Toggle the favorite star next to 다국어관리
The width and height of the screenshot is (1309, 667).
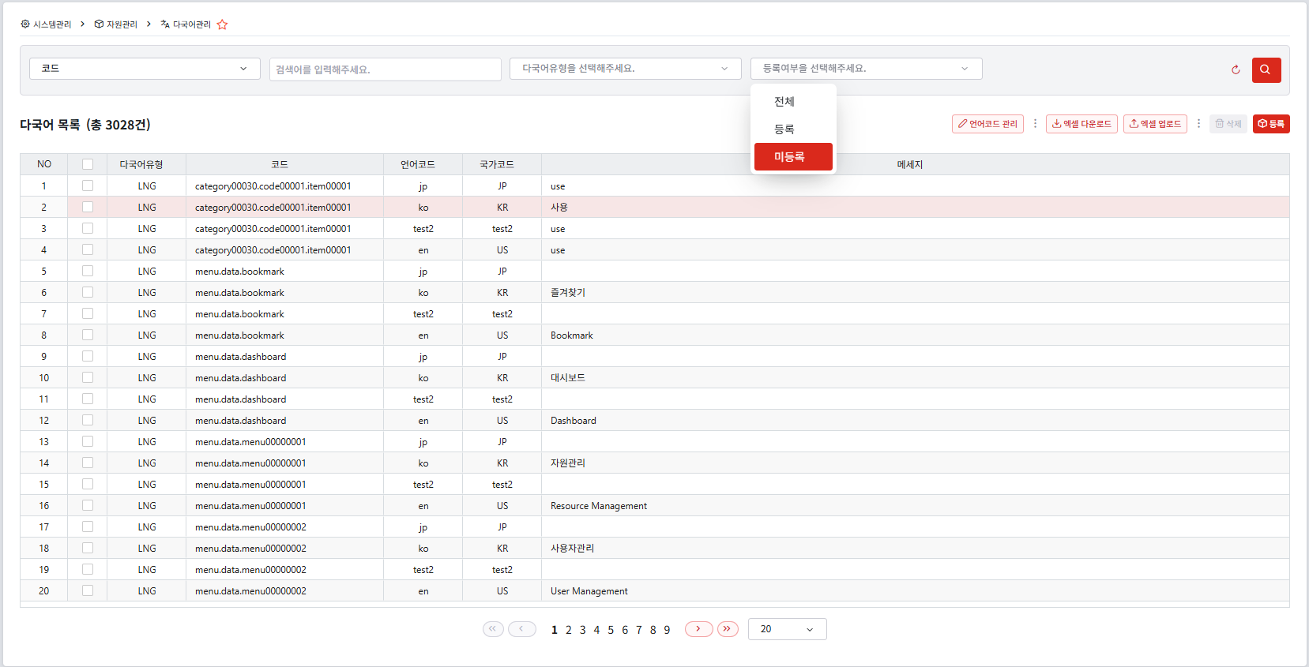222,24
